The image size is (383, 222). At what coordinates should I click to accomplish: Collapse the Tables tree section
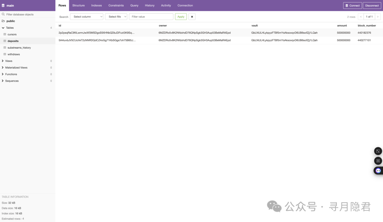coord(3,28)
